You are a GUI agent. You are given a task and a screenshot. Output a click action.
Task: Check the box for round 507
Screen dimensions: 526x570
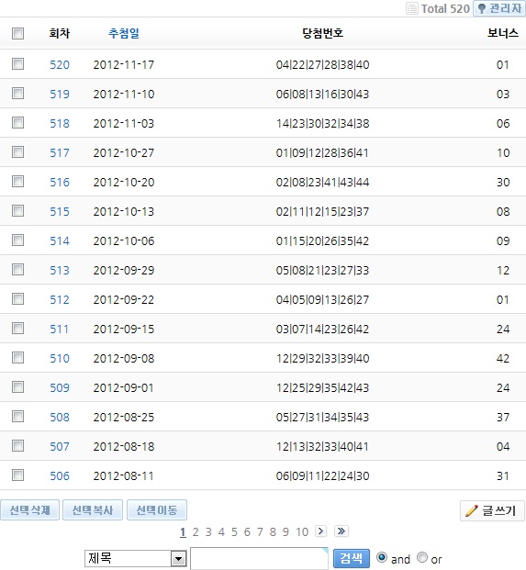click(x=17, y=446)
